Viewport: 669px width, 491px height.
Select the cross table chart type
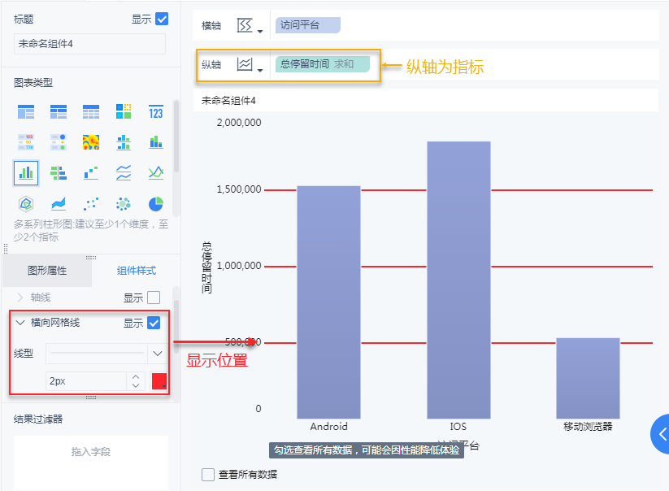pyautogui.click(x=59, y=111)
